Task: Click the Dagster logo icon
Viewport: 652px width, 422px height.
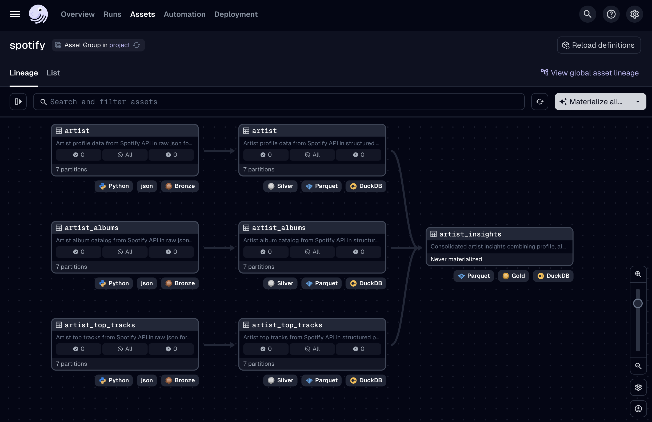Action: click(x=38, y=14)
